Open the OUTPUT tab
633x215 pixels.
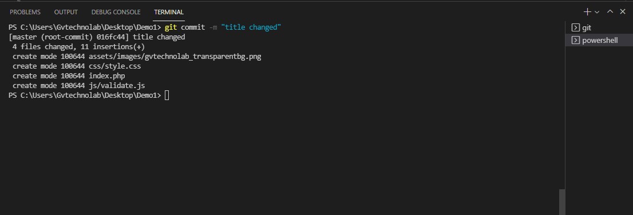coord(66,12)
